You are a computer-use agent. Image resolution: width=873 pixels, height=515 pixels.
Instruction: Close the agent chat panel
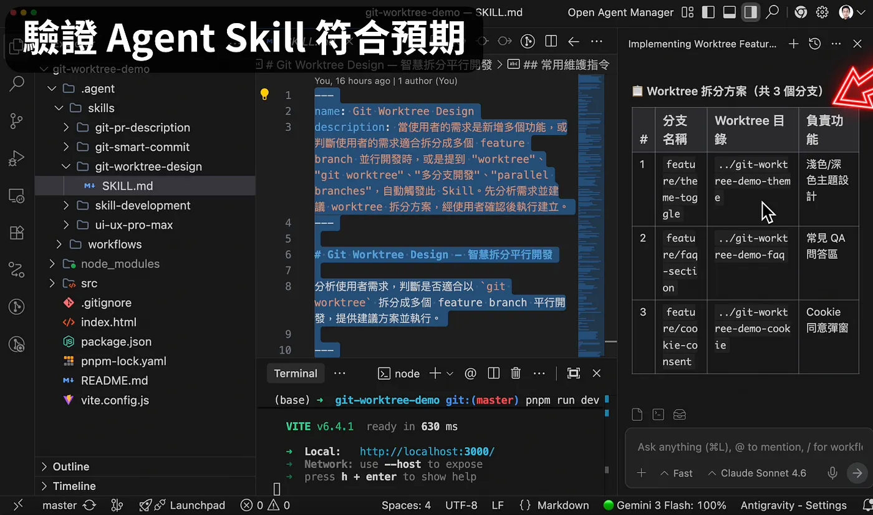pyautogui.click(x=858, y=44)
